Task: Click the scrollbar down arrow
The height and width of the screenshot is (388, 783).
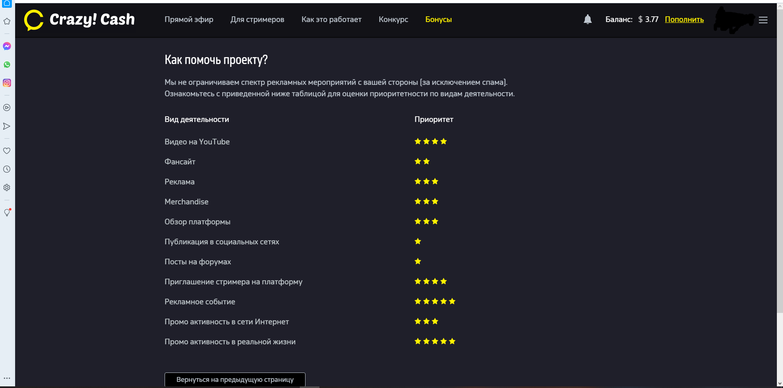Action: pos(780,384)
